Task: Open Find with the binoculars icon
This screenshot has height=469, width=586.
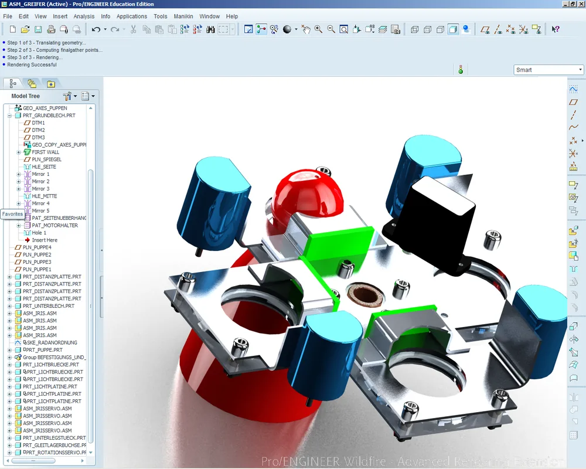Action: click(210, 29)
